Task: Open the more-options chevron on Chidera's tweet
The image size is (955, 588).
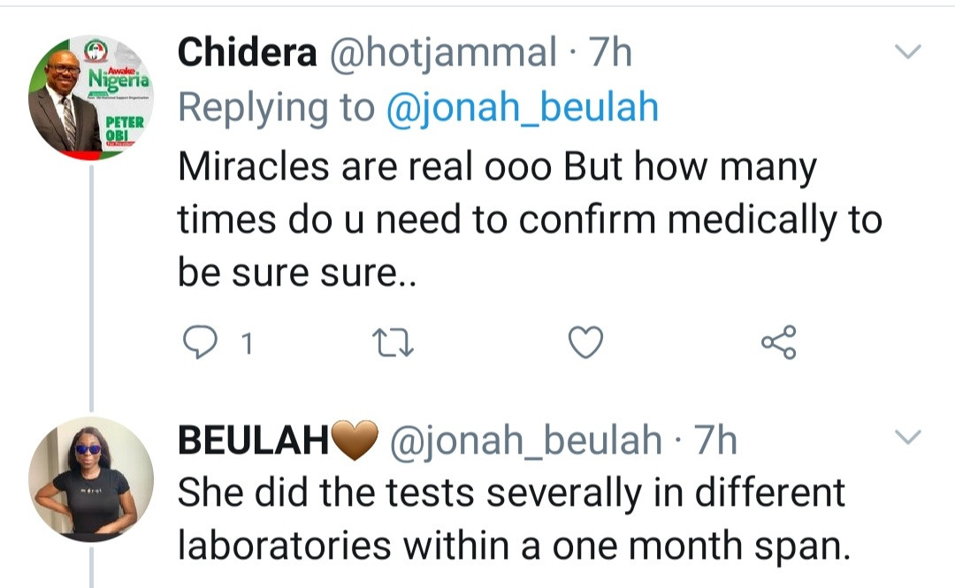Action: point(909,53)
